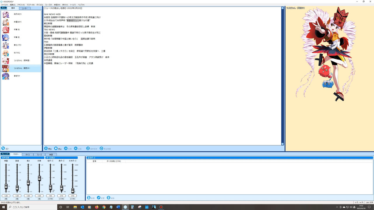
Task: Open the Windows Start menu
Action: point(4,207)
